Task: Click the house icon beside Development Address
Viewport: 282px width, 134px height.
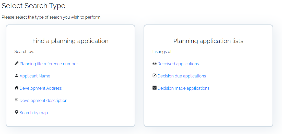Action: pos(17,88)
